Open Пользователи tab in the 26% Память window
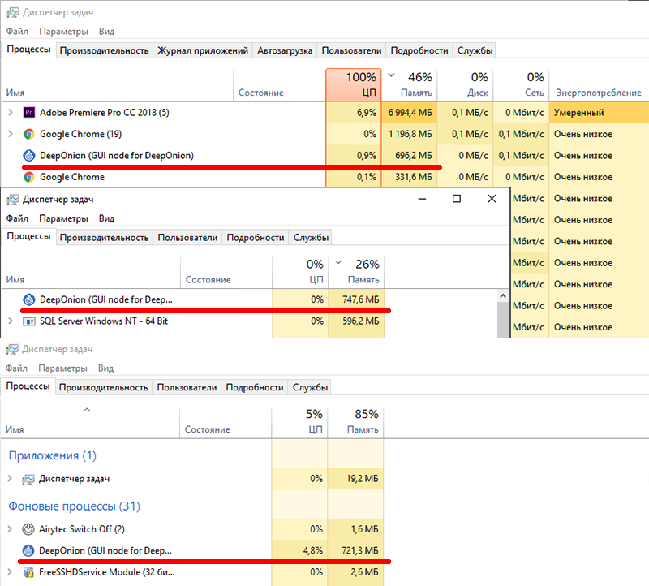This screenshot has height=586, width=649. pos(187,238)
